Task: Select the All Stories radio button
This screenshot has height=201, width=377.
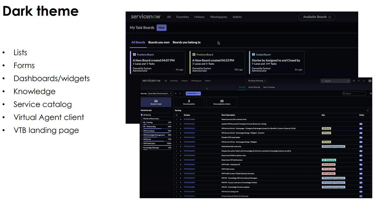Action: click(x=142, y=115)
